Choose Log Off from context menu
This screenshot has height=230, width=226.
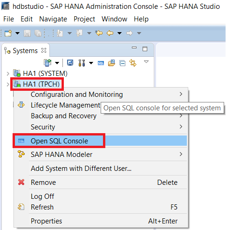[100, 196]
